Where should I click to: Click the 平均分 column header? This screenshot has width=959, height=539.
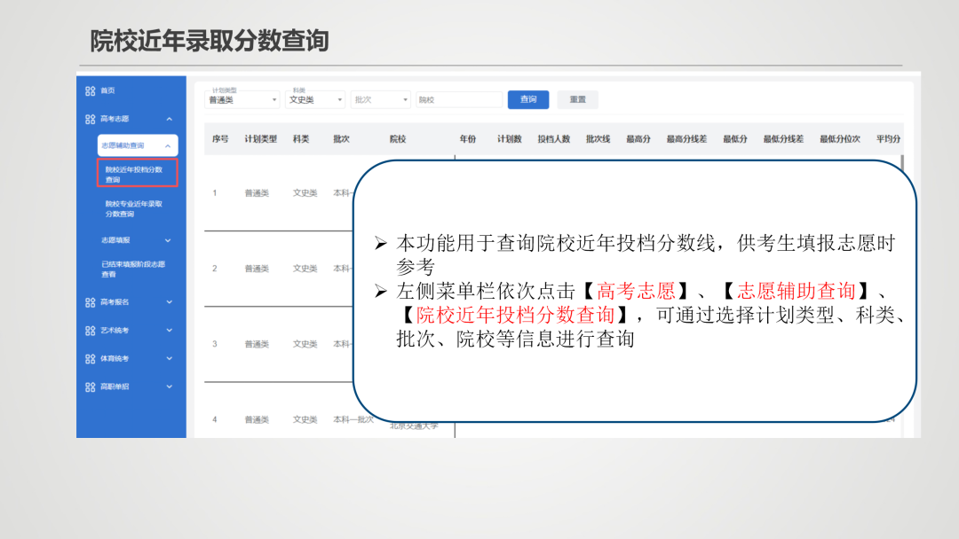pyautogui.click(x=888, y=139)
